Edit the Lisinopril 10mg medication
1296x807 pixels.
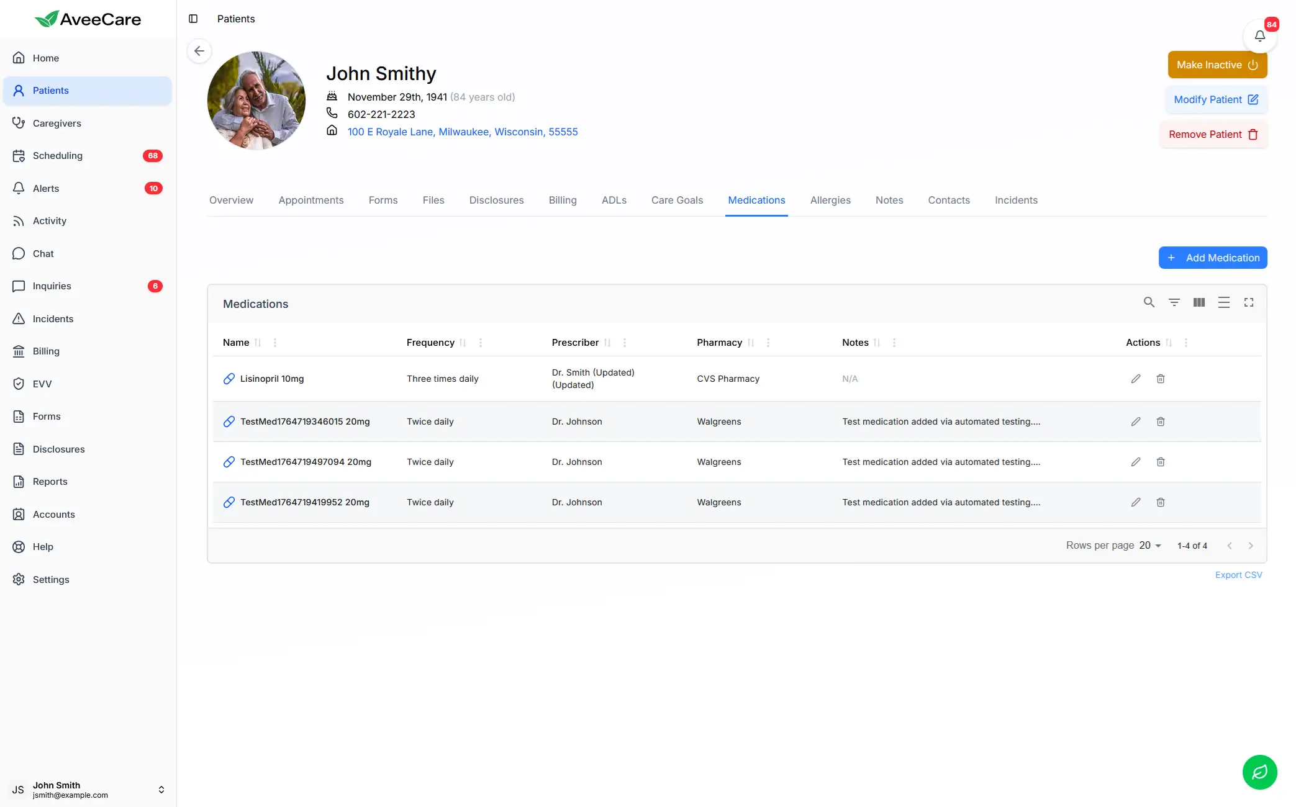1135,379
